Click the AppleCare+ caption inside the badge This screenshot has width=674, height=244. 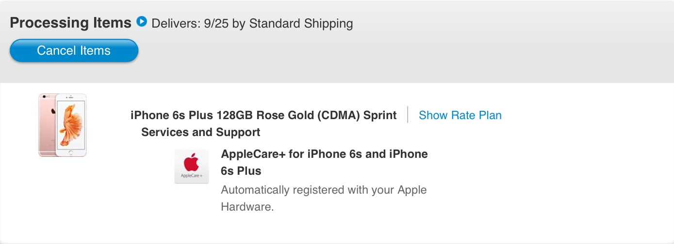click(x=192, y=176)
